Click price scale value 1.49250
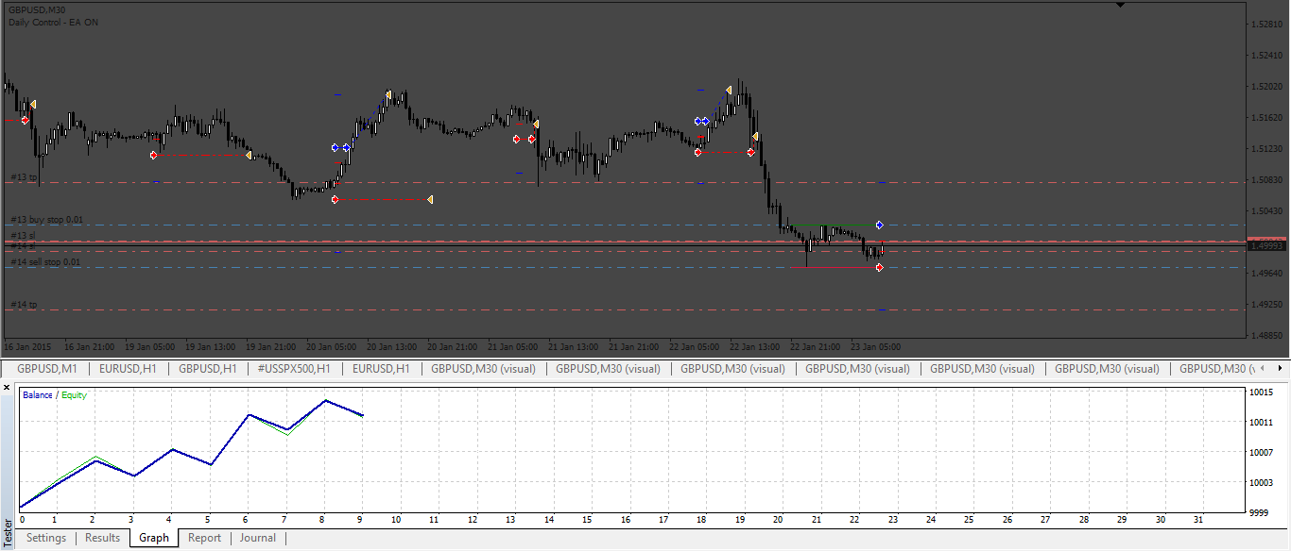 tap(1265, 304)
